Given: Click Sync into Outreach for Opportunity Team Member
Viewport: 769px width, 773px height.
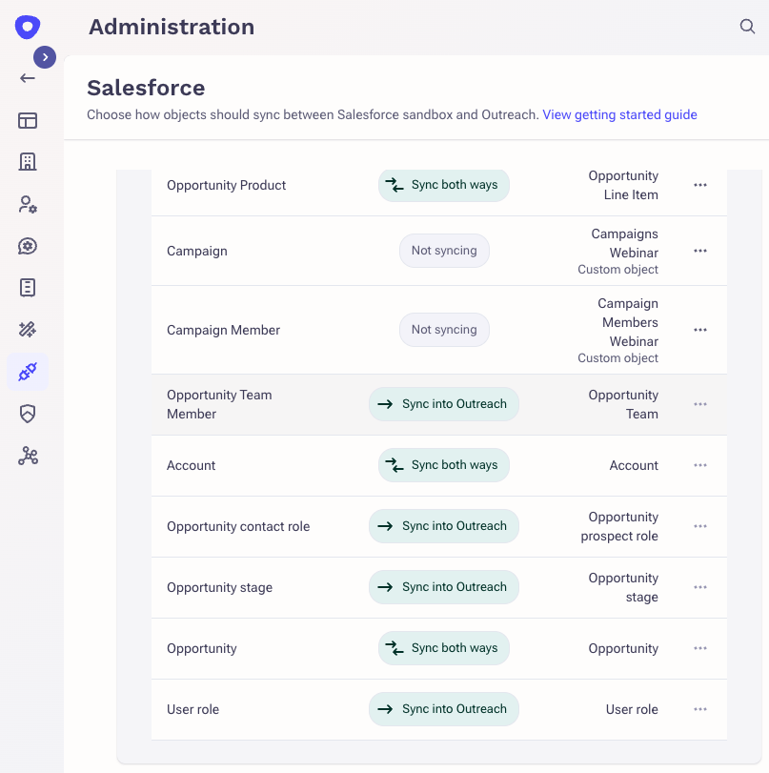Looking at the screenshot, I should 444,404.
